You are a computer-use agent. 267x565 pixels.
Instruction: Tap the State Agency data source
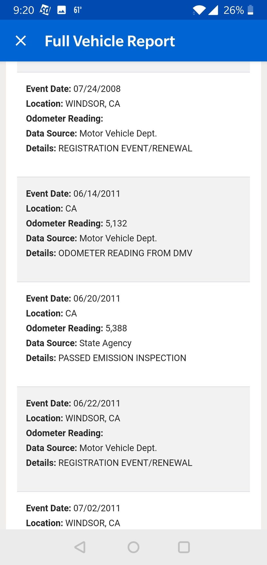(x=105, y=343)
